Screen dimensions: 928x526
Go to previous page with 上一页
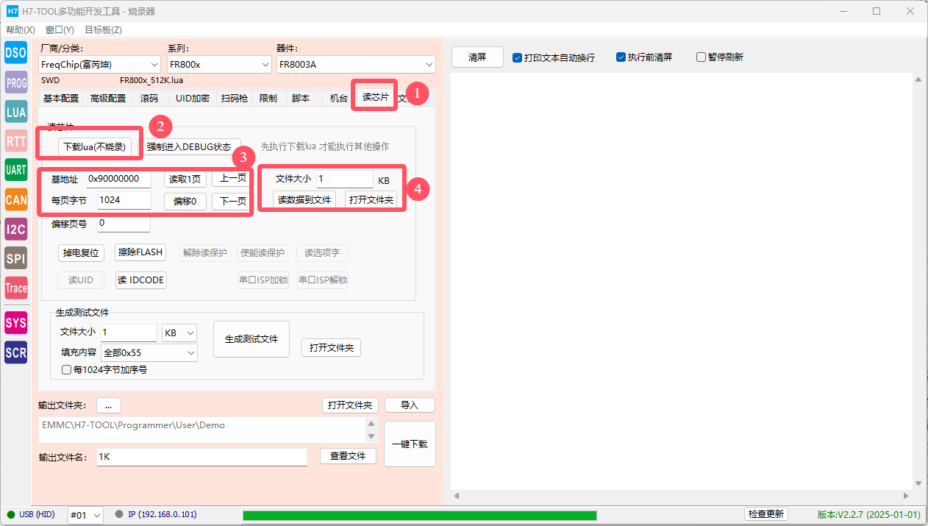pyautogui.click(x=233, y=178)
